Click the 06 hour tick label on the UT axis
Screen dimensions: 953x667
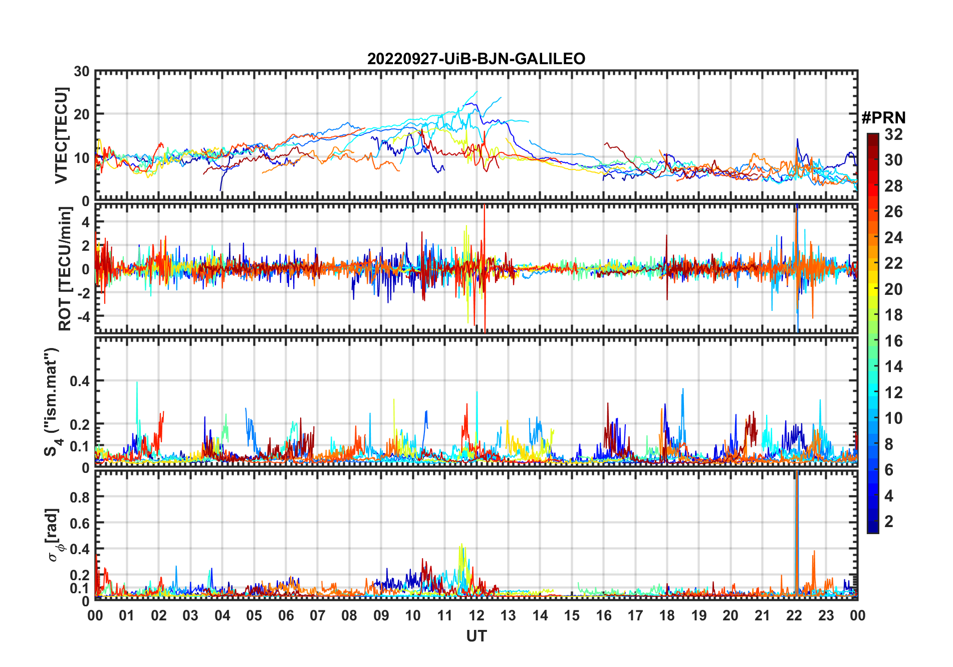coord(286,615)
